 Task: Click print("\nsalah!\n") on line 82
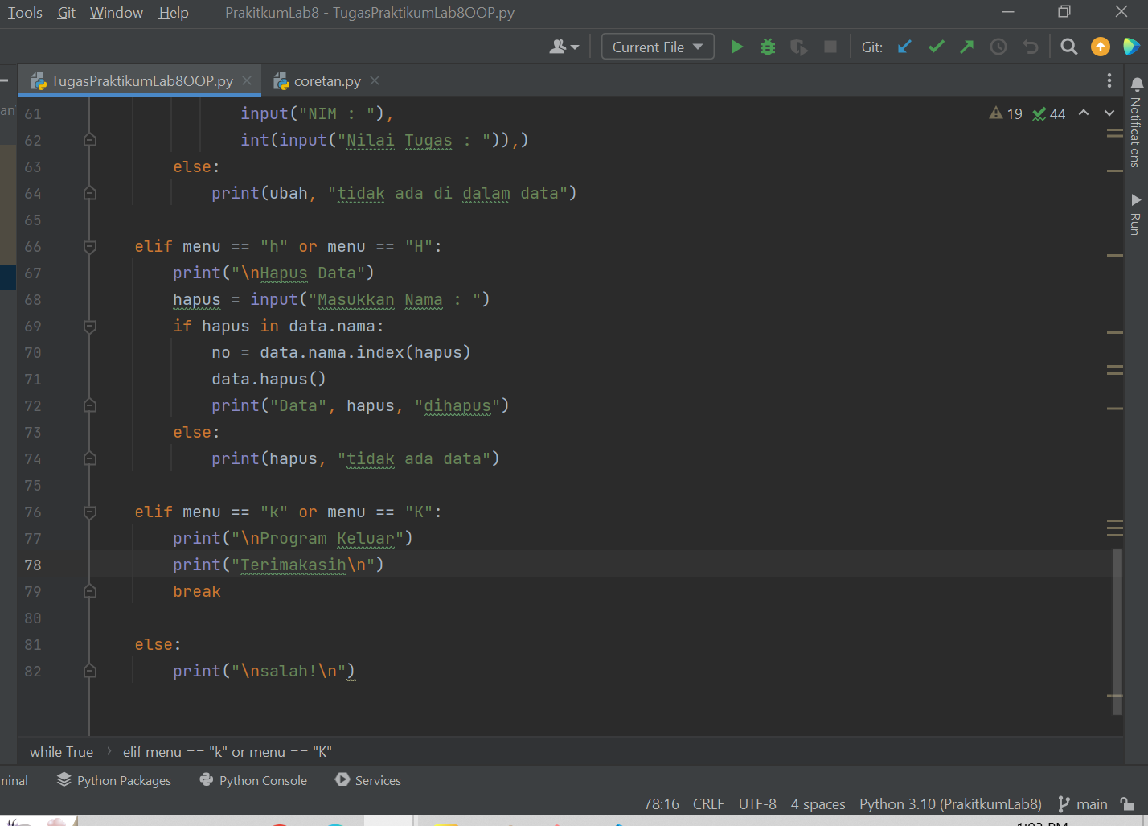pos(264,671)
